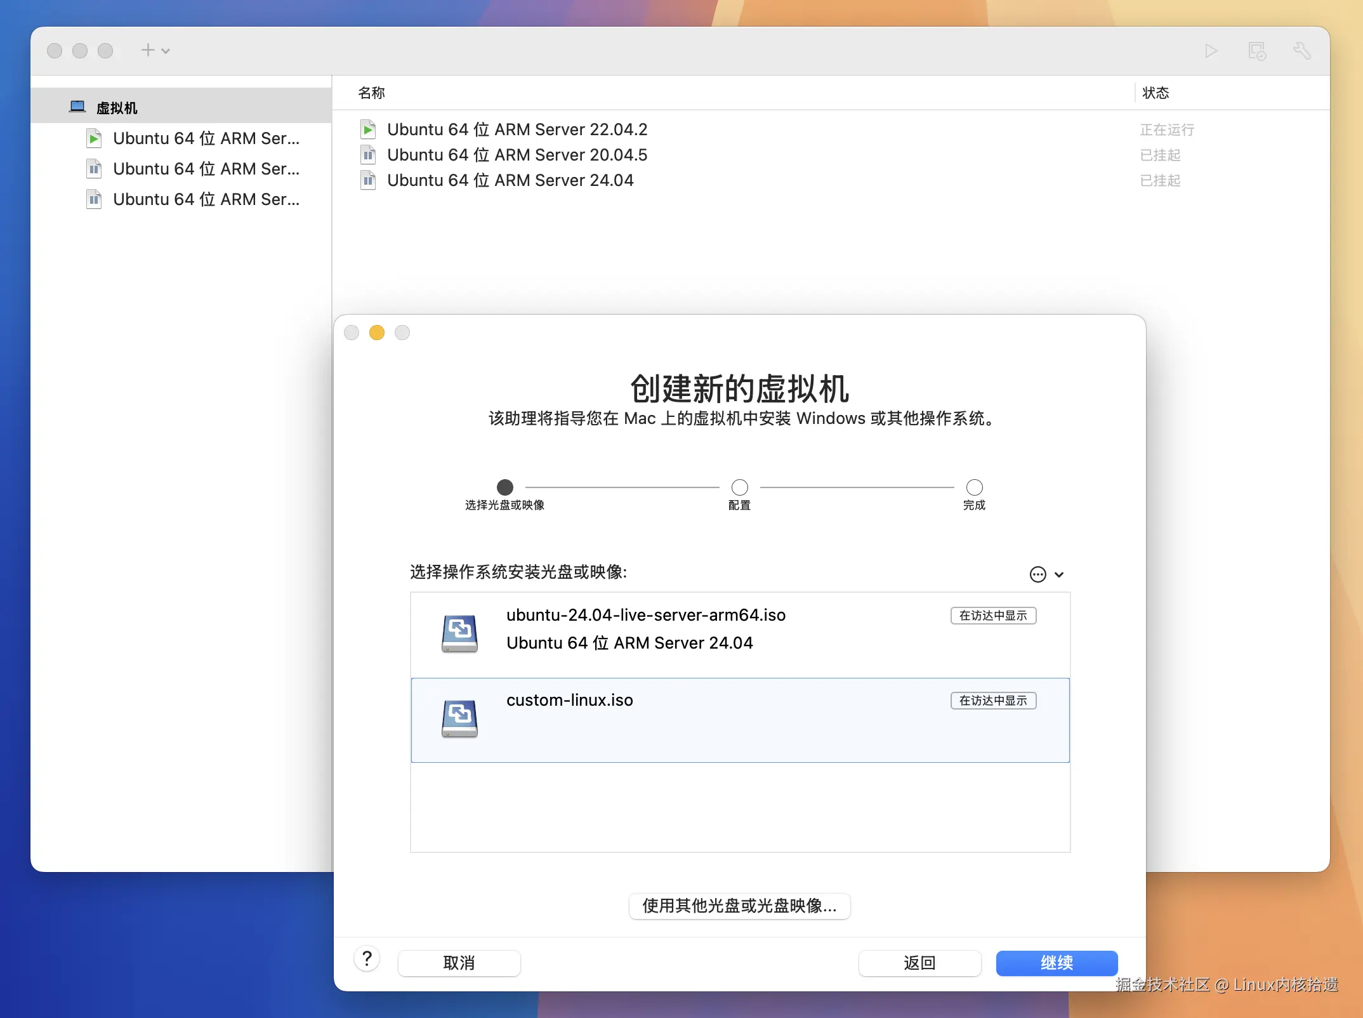Viewport: 1363px width, 1018px height.
Task: Click 在访达中显示 for custom-linux.iso
Action: click(992, 701)
